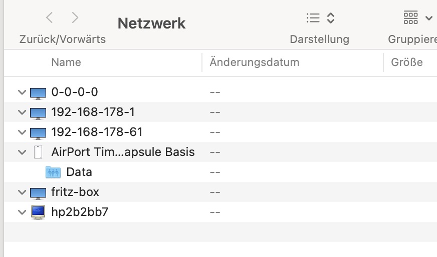The height and width of the screenshot is (257, 437).
Task: Sort by the Größe column header
Action: (406, 62)
